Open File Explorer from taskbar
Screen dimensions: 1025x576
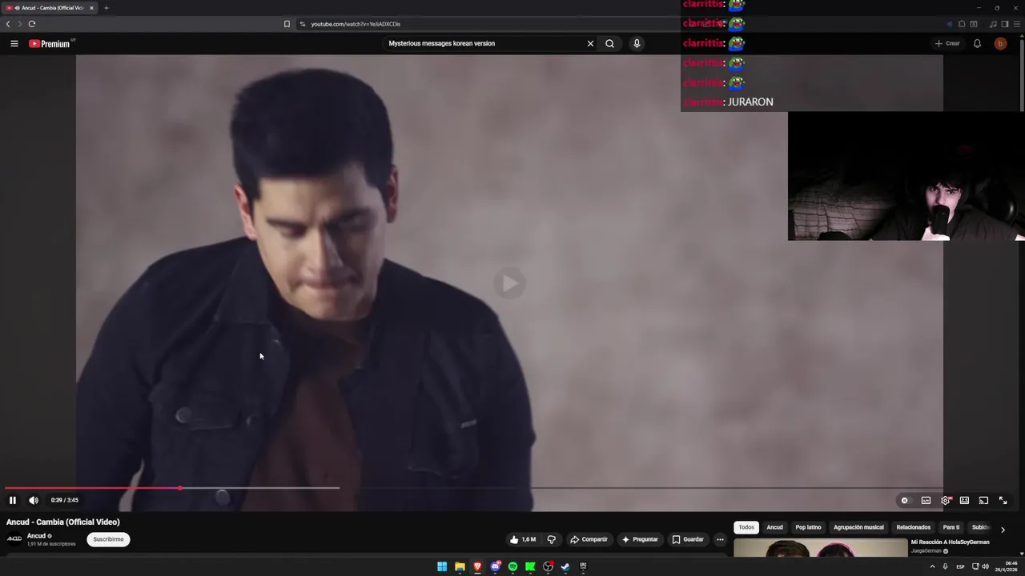(x=460, y=566)
